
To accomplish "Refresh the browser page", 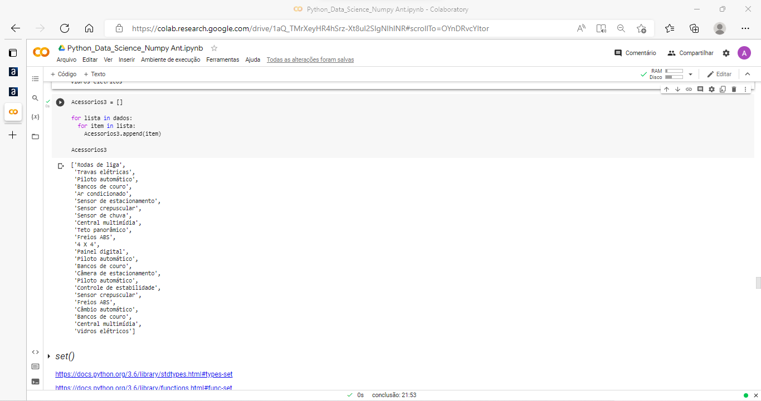I will [x=65, y=28].
